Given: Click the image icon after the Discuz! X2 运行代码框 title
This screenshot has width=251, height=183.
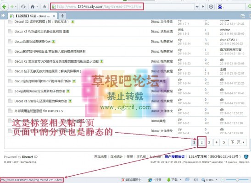Looking at the screenshot, I should [x=73, y=22].
